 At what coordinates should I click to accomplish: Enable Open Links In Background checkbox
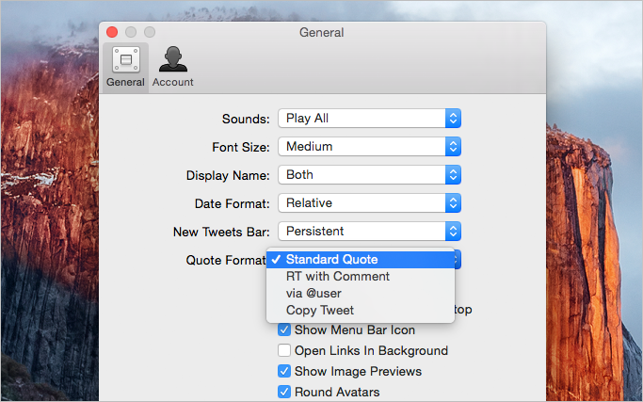pyautogui.click(x=284, y=350)
